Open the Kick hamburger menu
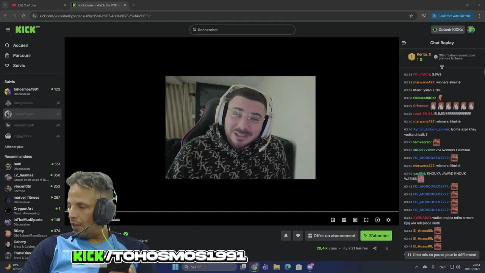Screen dimensions: 485x273 click(8, 30)
